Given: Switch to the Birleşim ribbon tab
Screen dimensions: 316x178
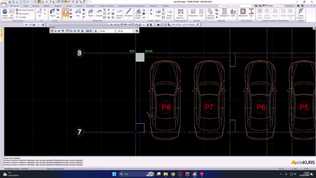Looking at the screenshot, I should click(x=36, y=6).
